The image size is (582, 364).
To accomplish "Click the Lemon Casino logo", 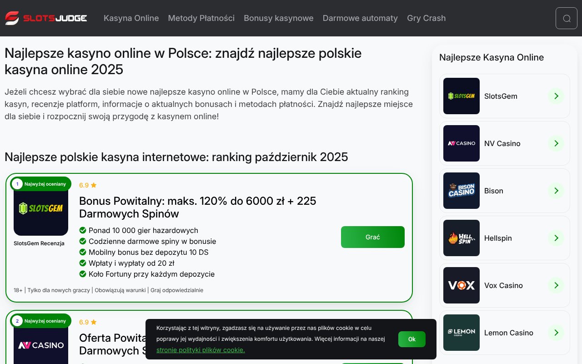I will [461, 333].
